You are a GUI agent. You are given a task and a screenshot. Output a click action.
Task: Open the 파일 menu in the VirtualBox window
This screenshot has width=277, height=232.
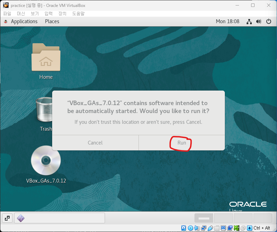click(7, 13)
